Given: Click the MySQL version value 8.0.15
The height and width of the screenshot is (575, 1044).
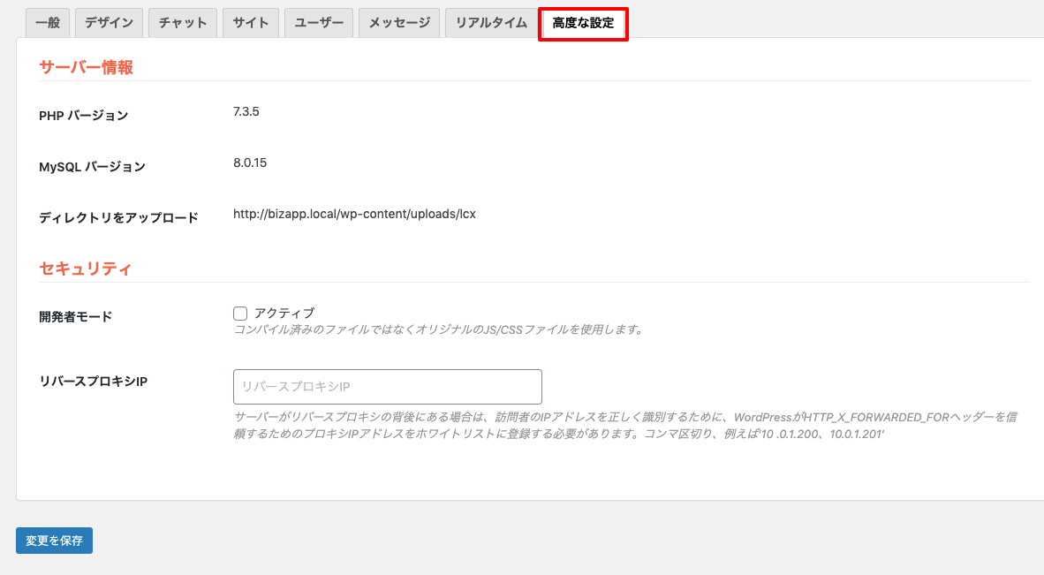Looking at the screenshot, I should [250, 163].
